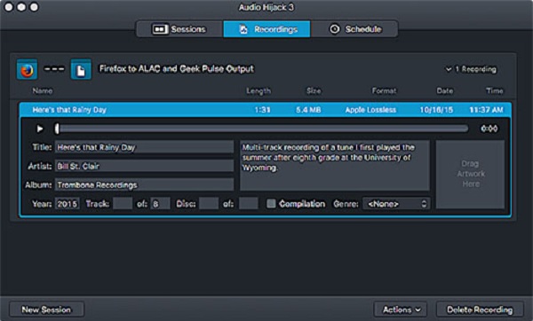The image size is (533, 321).
Task: Click the comments text area about Wyoming
Action: click(x=335, y=166)
